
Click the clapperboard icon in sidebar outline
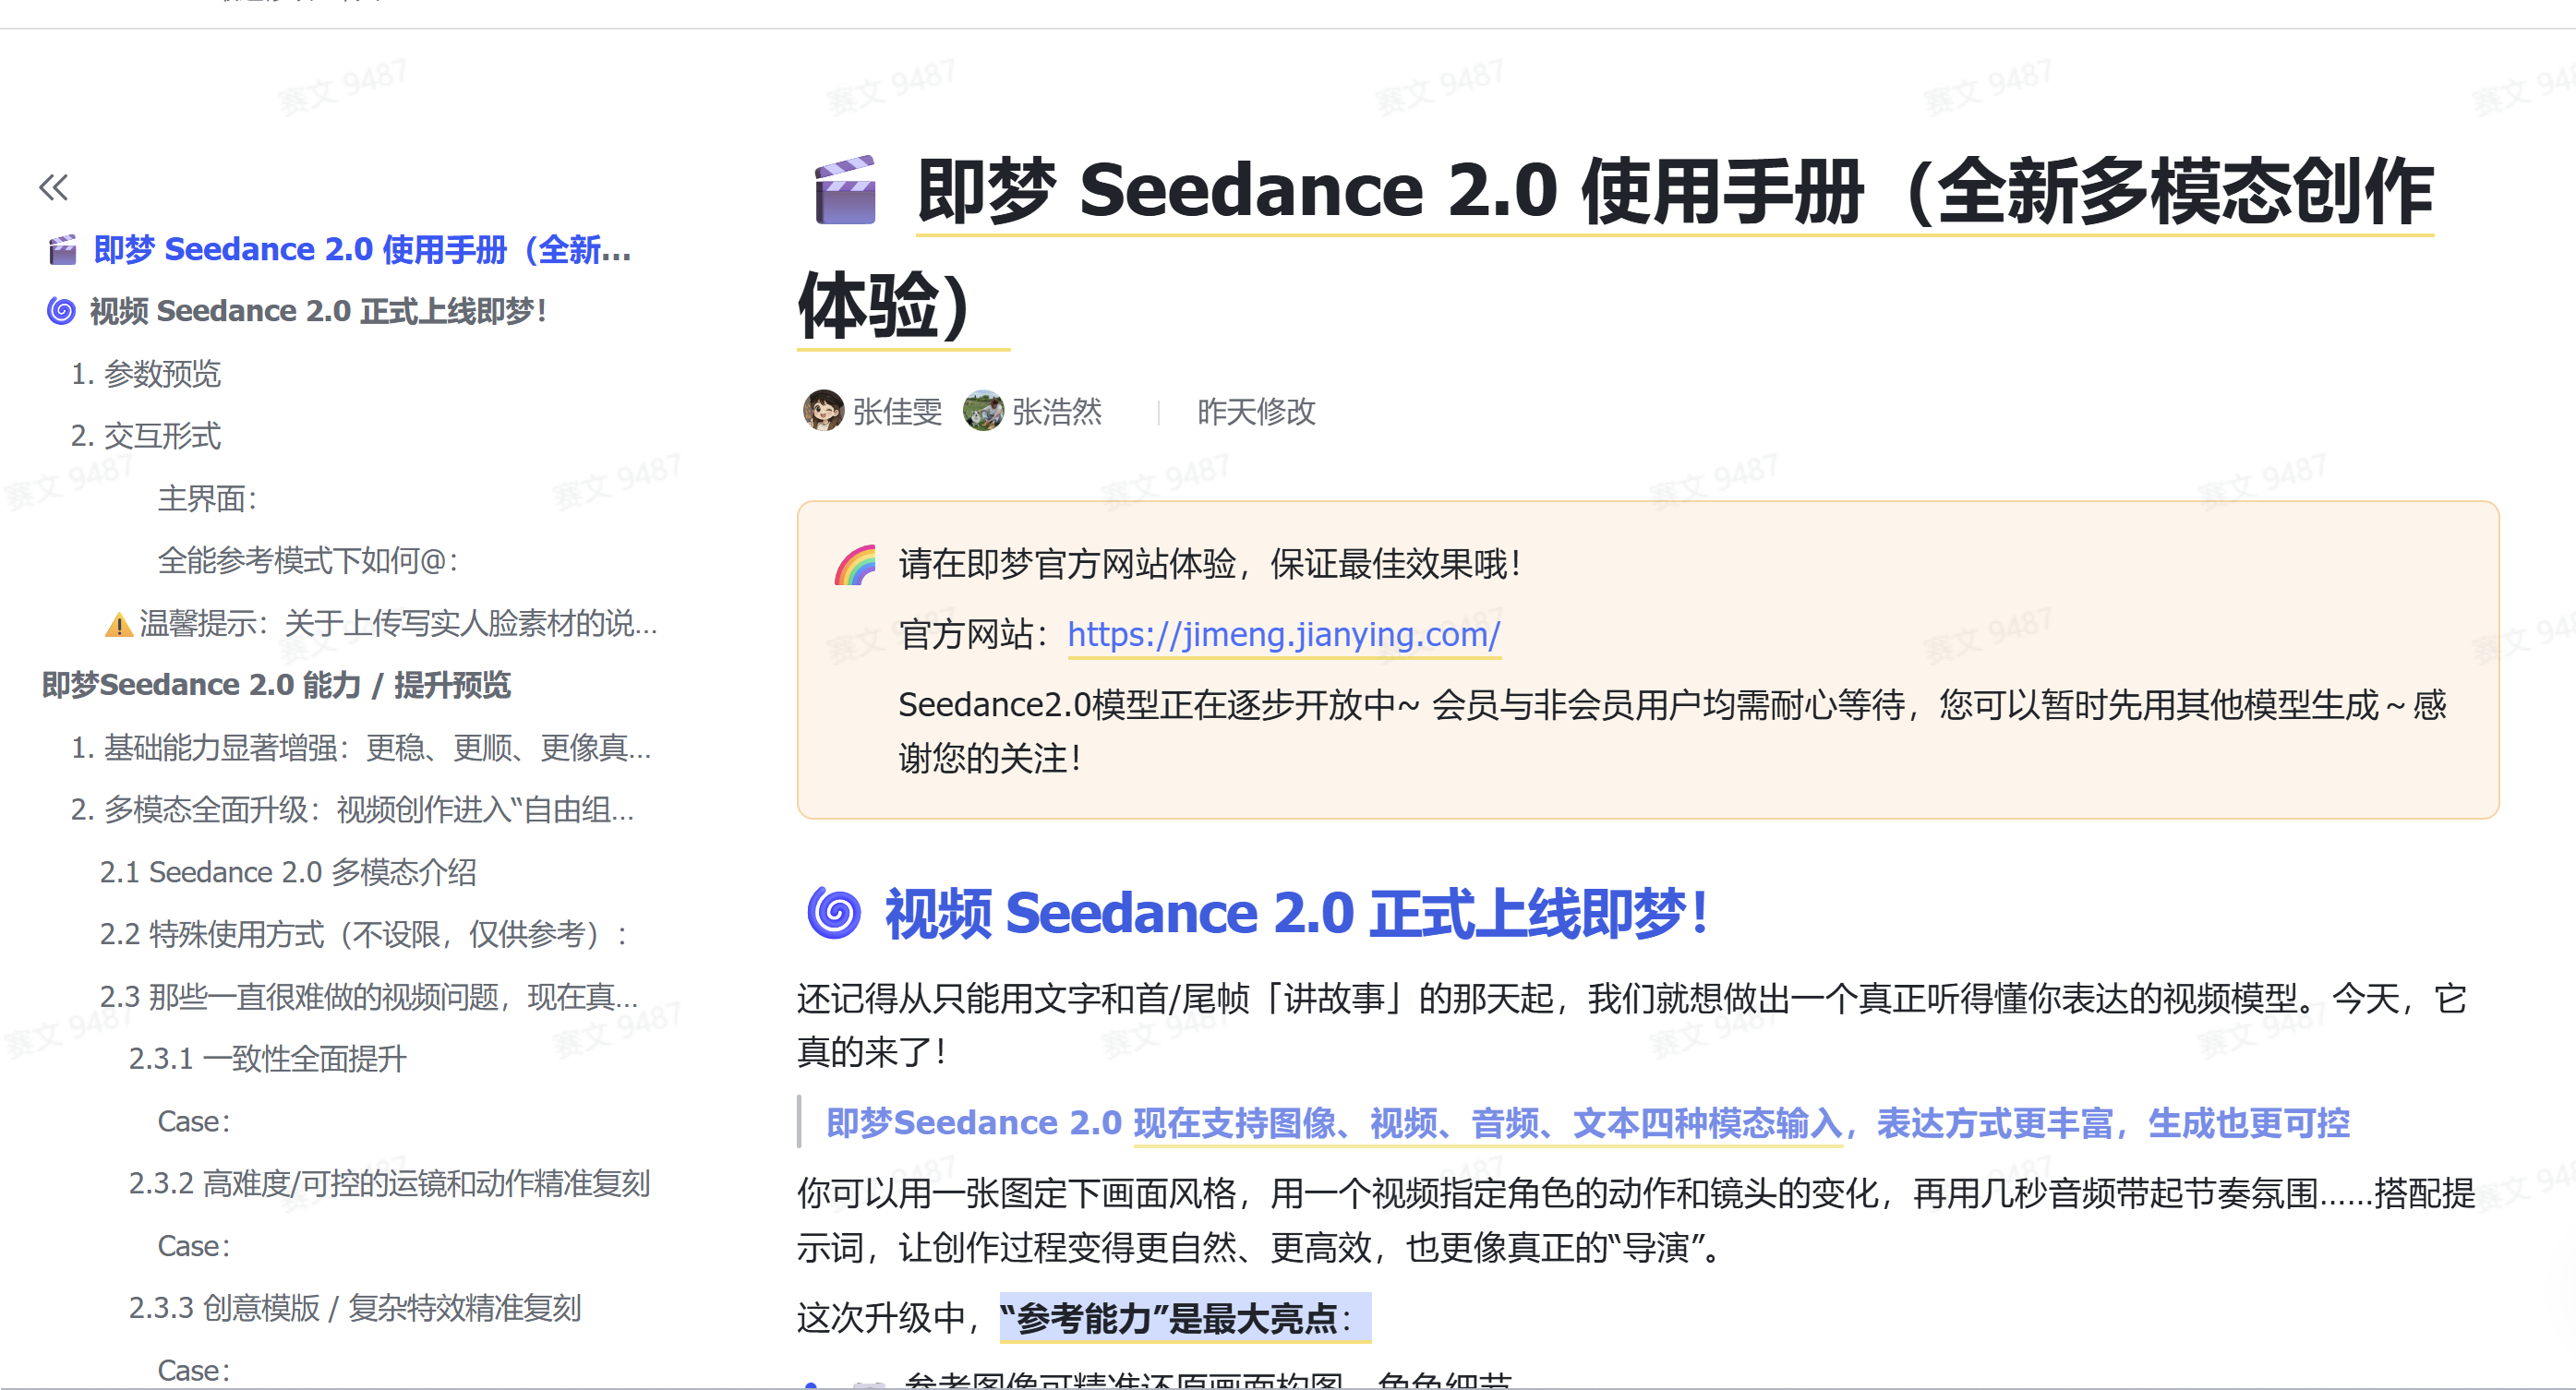tap(62, 250)
